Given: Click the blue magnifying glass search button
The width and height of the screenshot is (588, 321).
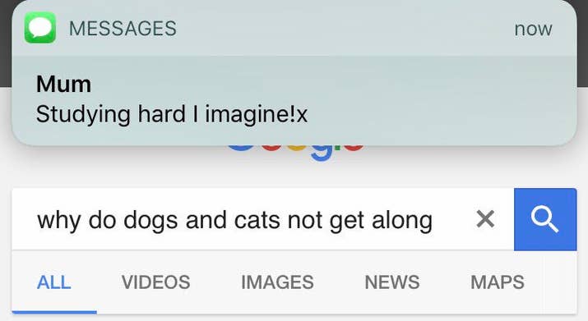Looking at the screenshot, I should coord(545,219).
